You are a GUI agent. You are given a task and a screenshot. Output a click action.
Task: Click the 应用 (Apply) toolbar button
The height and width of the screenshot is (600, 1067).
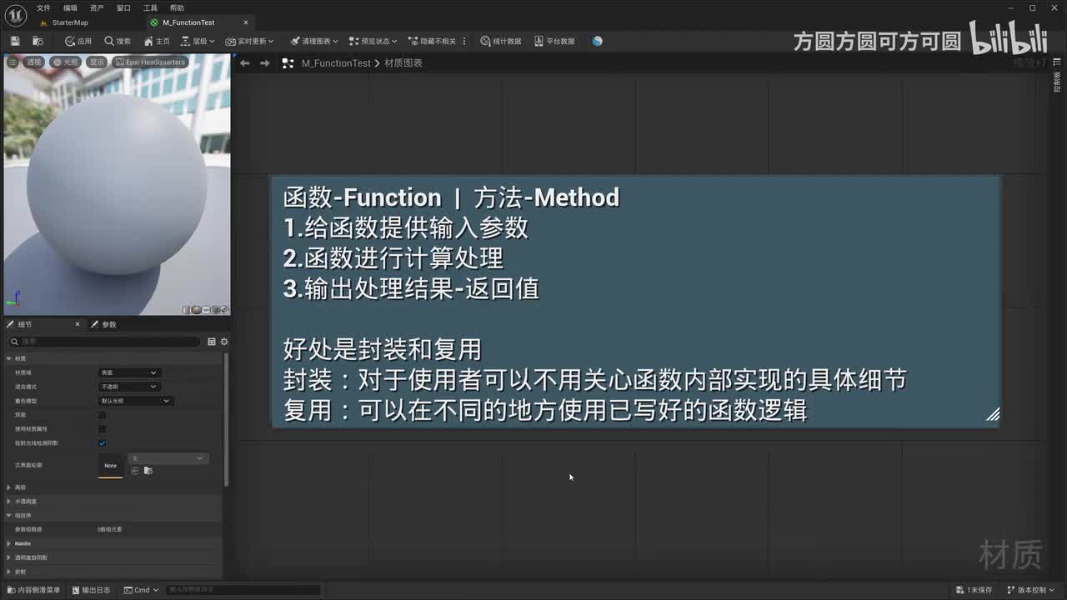[78, 41]
